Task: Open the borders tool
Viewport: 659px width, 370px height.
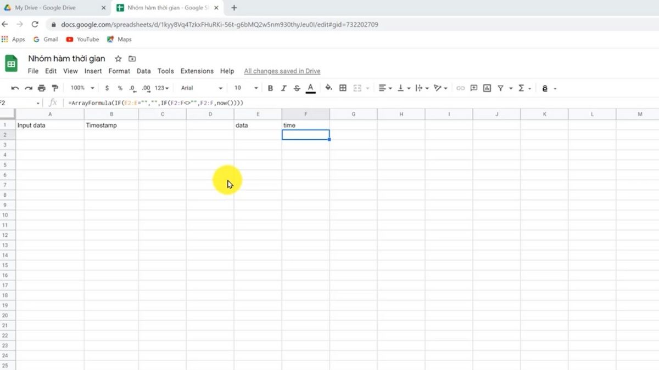Action: click(x=343, y=88)
